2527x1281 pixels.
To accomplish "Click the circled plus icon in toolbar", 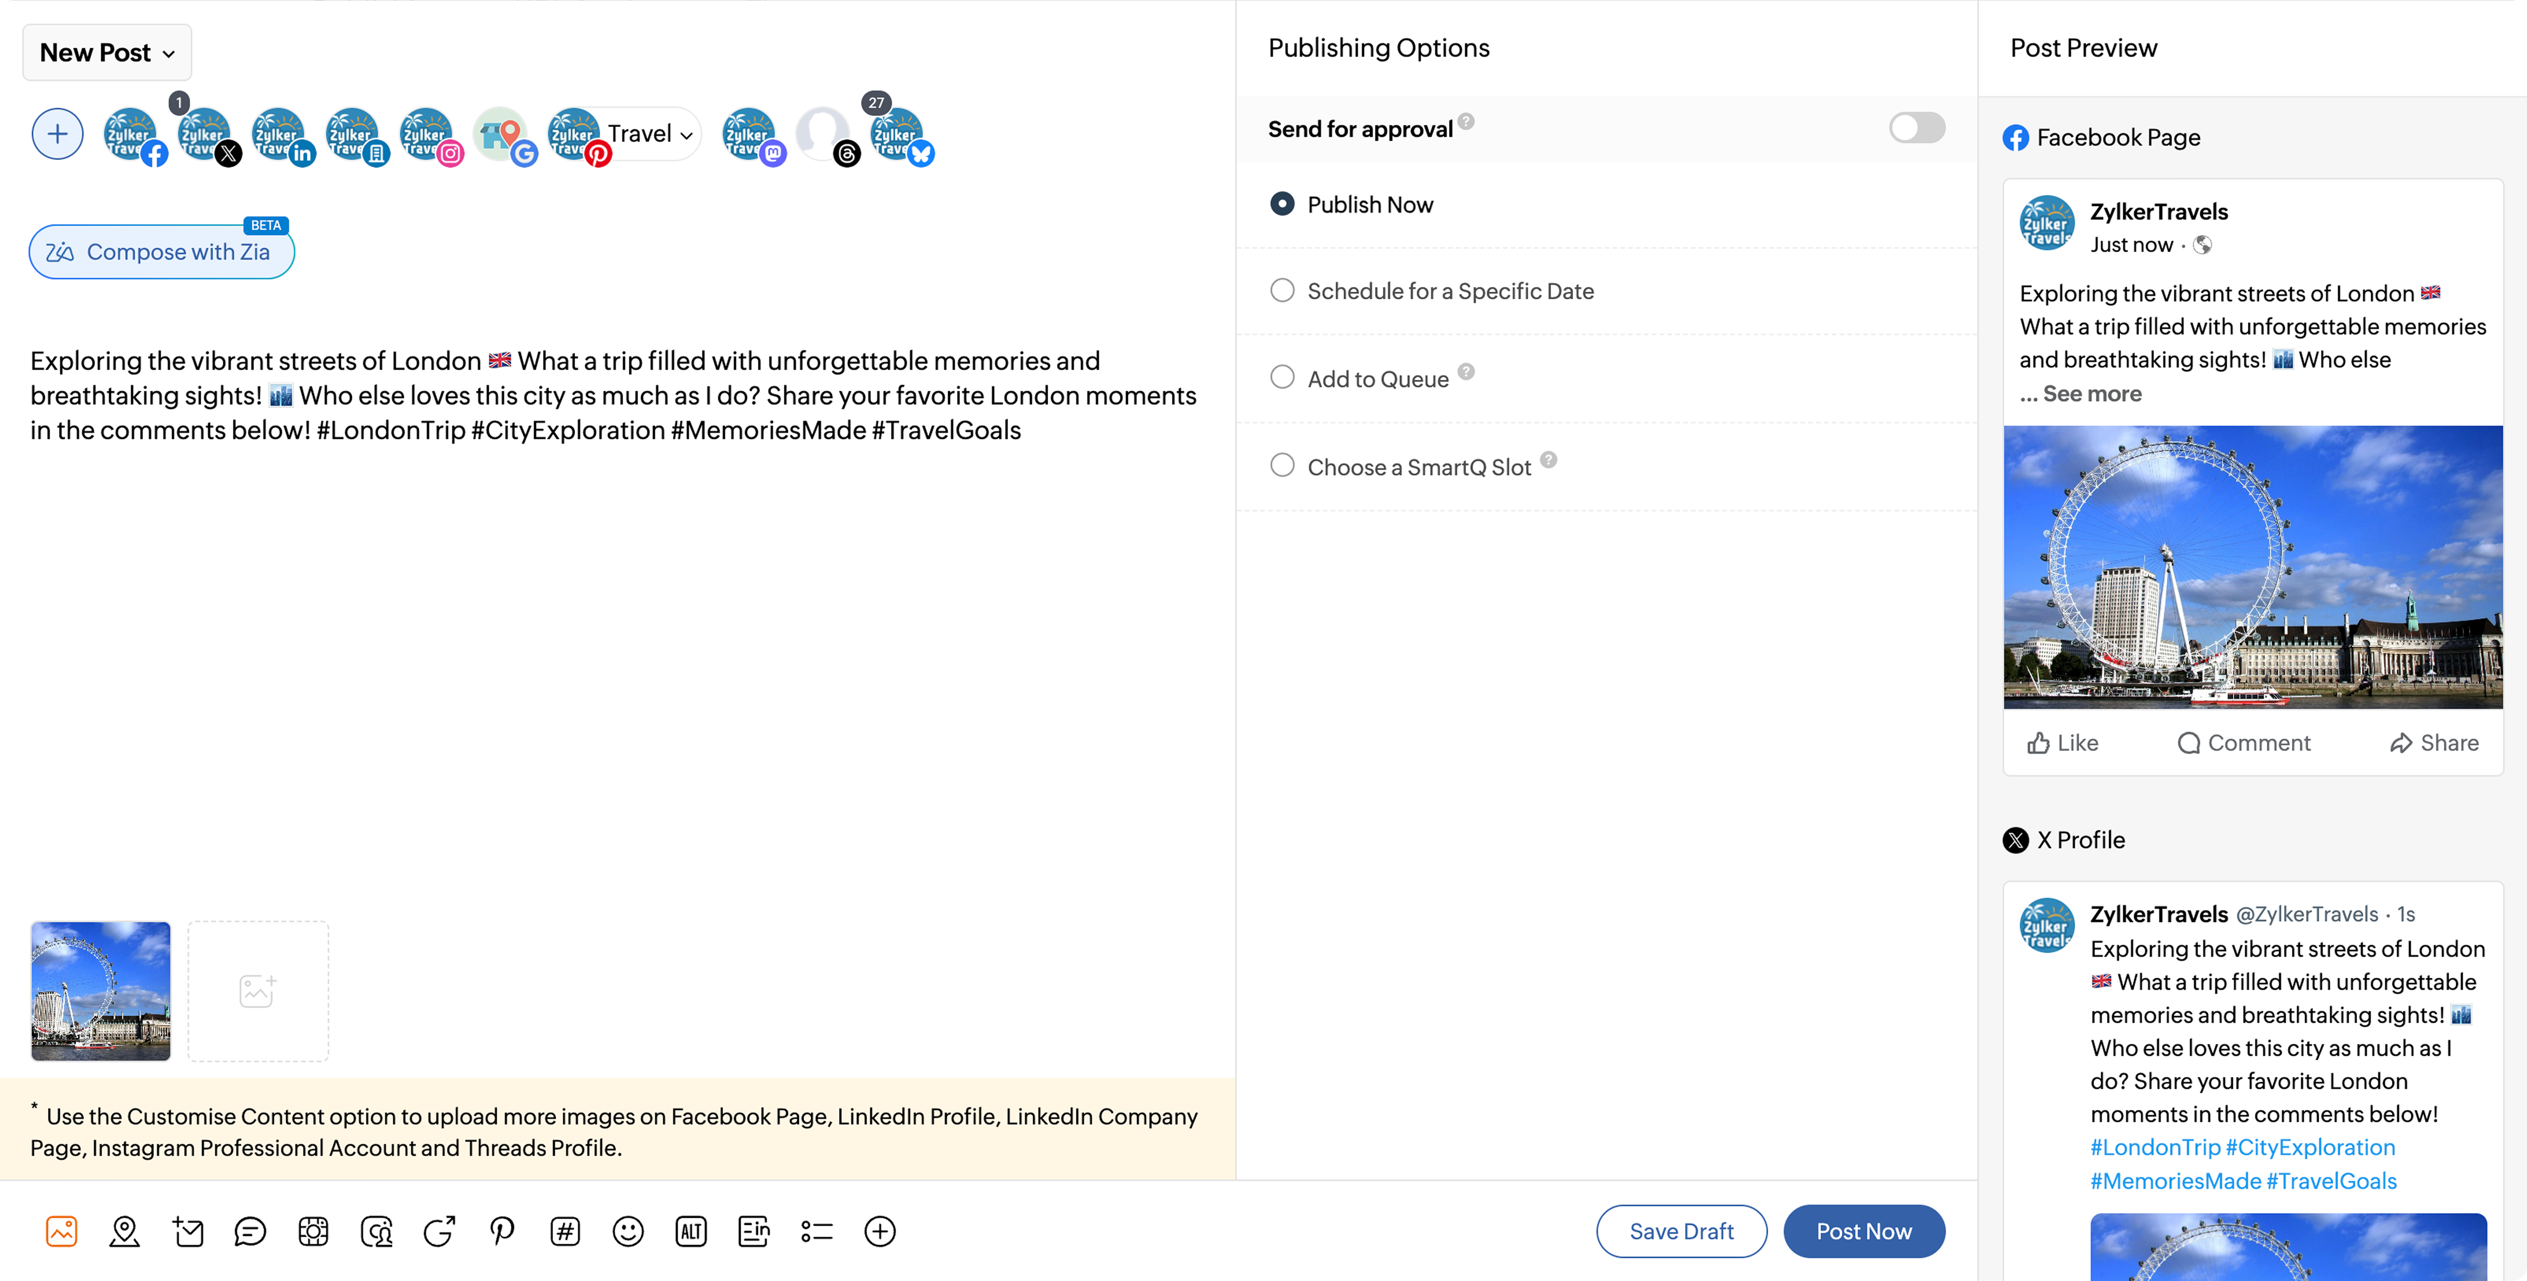I will 880,1231.
